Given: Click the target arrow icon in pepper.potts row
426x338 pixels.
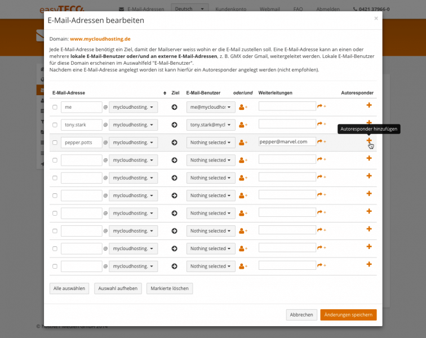Looking at the screenshot, I should click(x=175, y=143).
